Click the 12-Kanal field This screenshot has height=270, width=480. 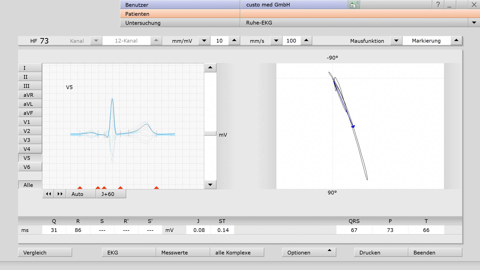(126, 41)
